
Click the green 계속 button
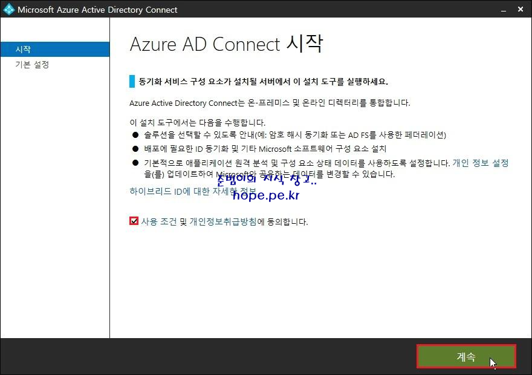[466, 356]
